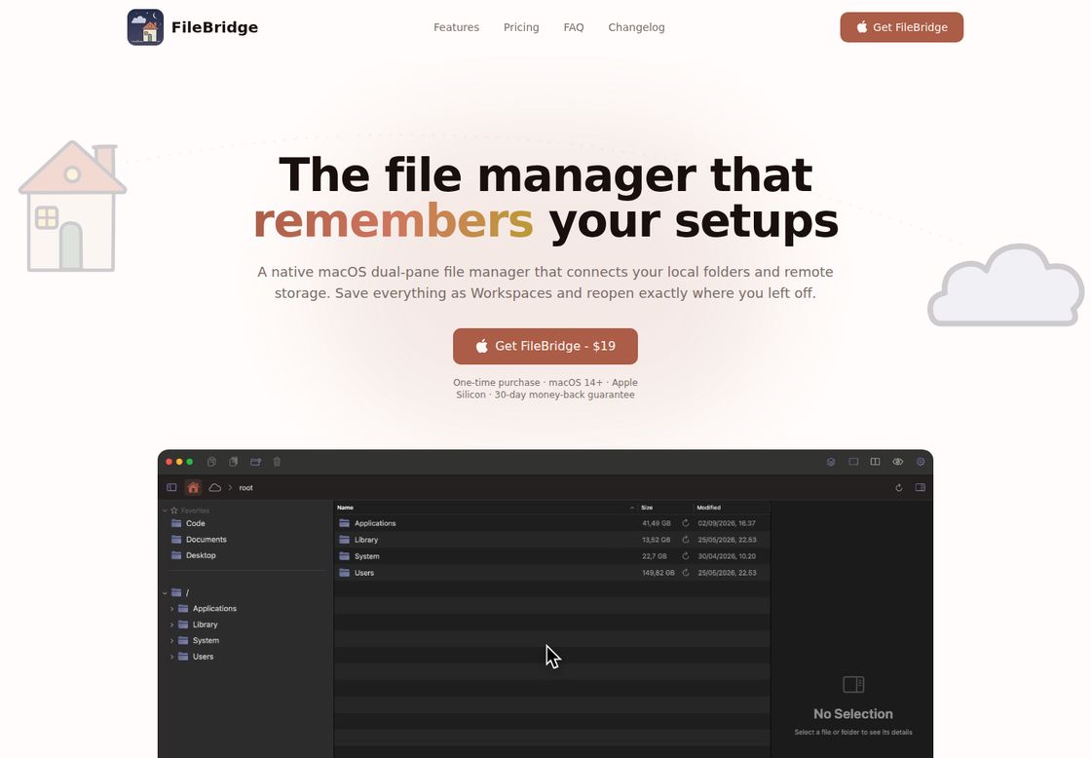Toggle the sidebar panel icon

[x=171, y=487]
